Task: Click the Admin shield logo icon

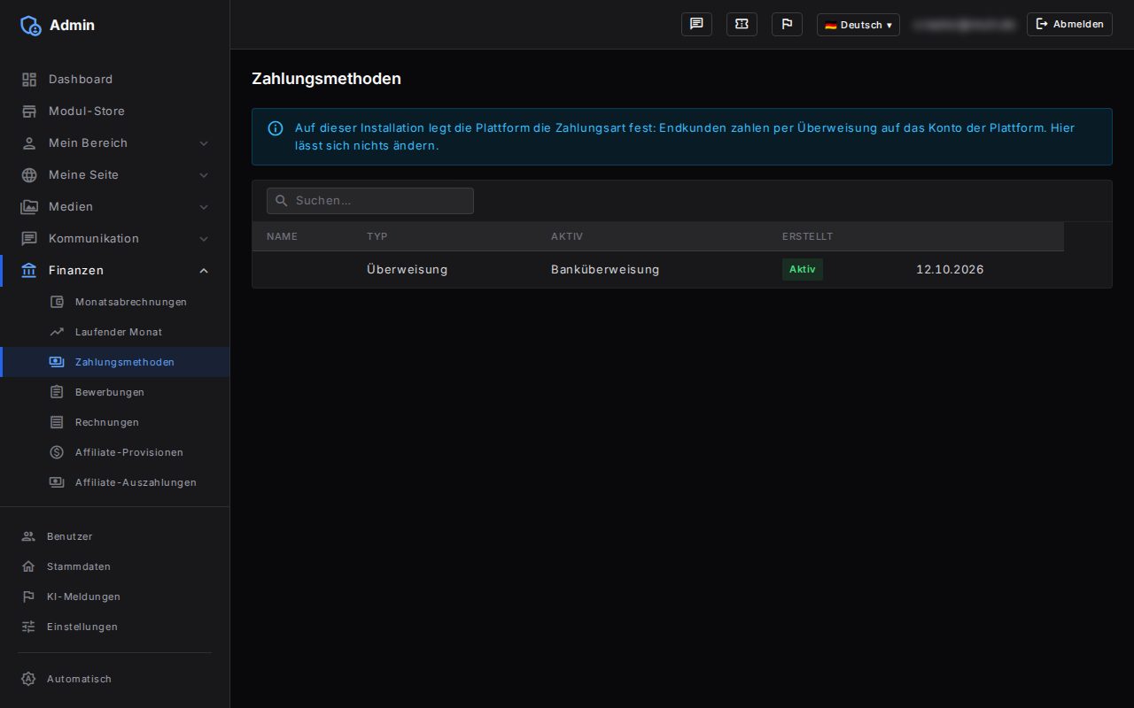Action: tap(31, 26)
